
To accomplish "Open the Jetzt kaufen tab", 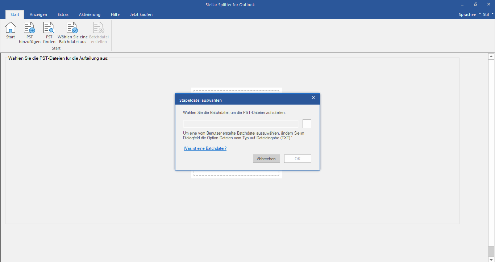I will (141, 14).
